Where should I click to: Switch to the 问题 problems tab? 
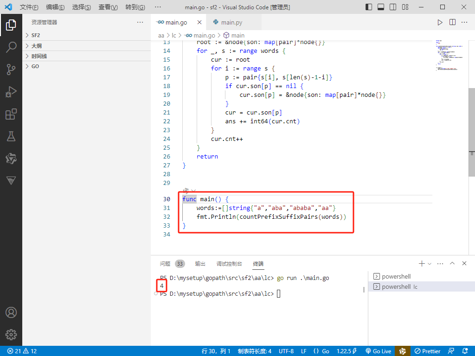click(172, 264)
